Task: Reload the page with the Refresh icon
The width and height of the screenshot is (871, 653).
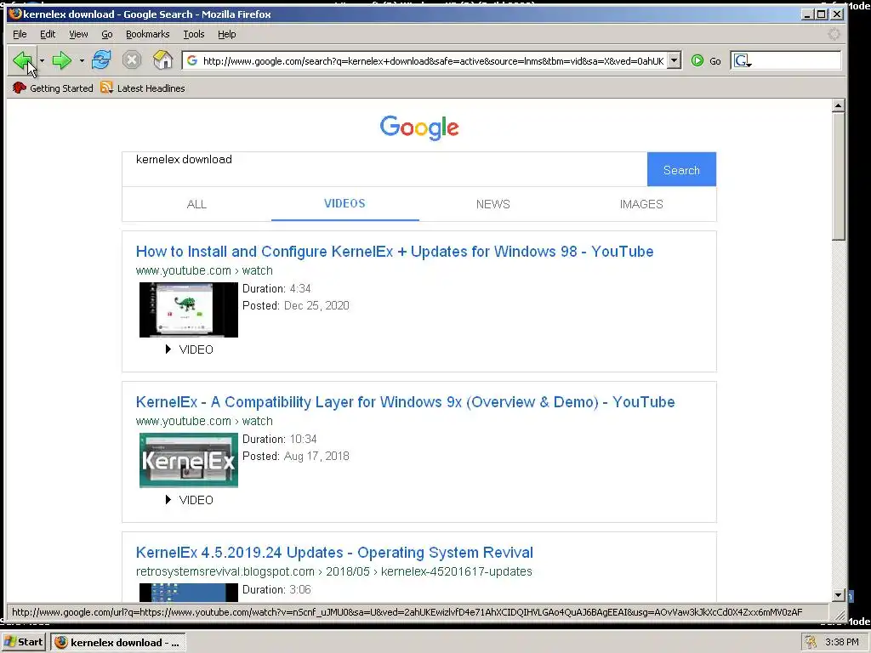Action: coord(101,60)
